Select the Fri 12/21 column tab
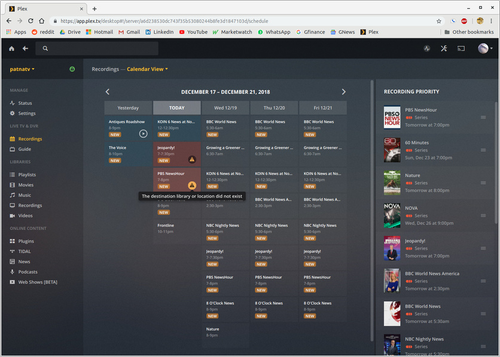 [x=323, y=108]
